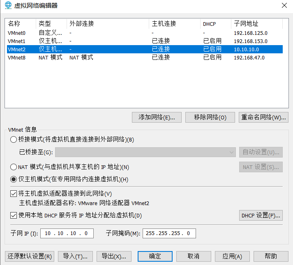Click 导出(X)... button
Viewport: 293px width, 265px height.
tap(114, 256)
